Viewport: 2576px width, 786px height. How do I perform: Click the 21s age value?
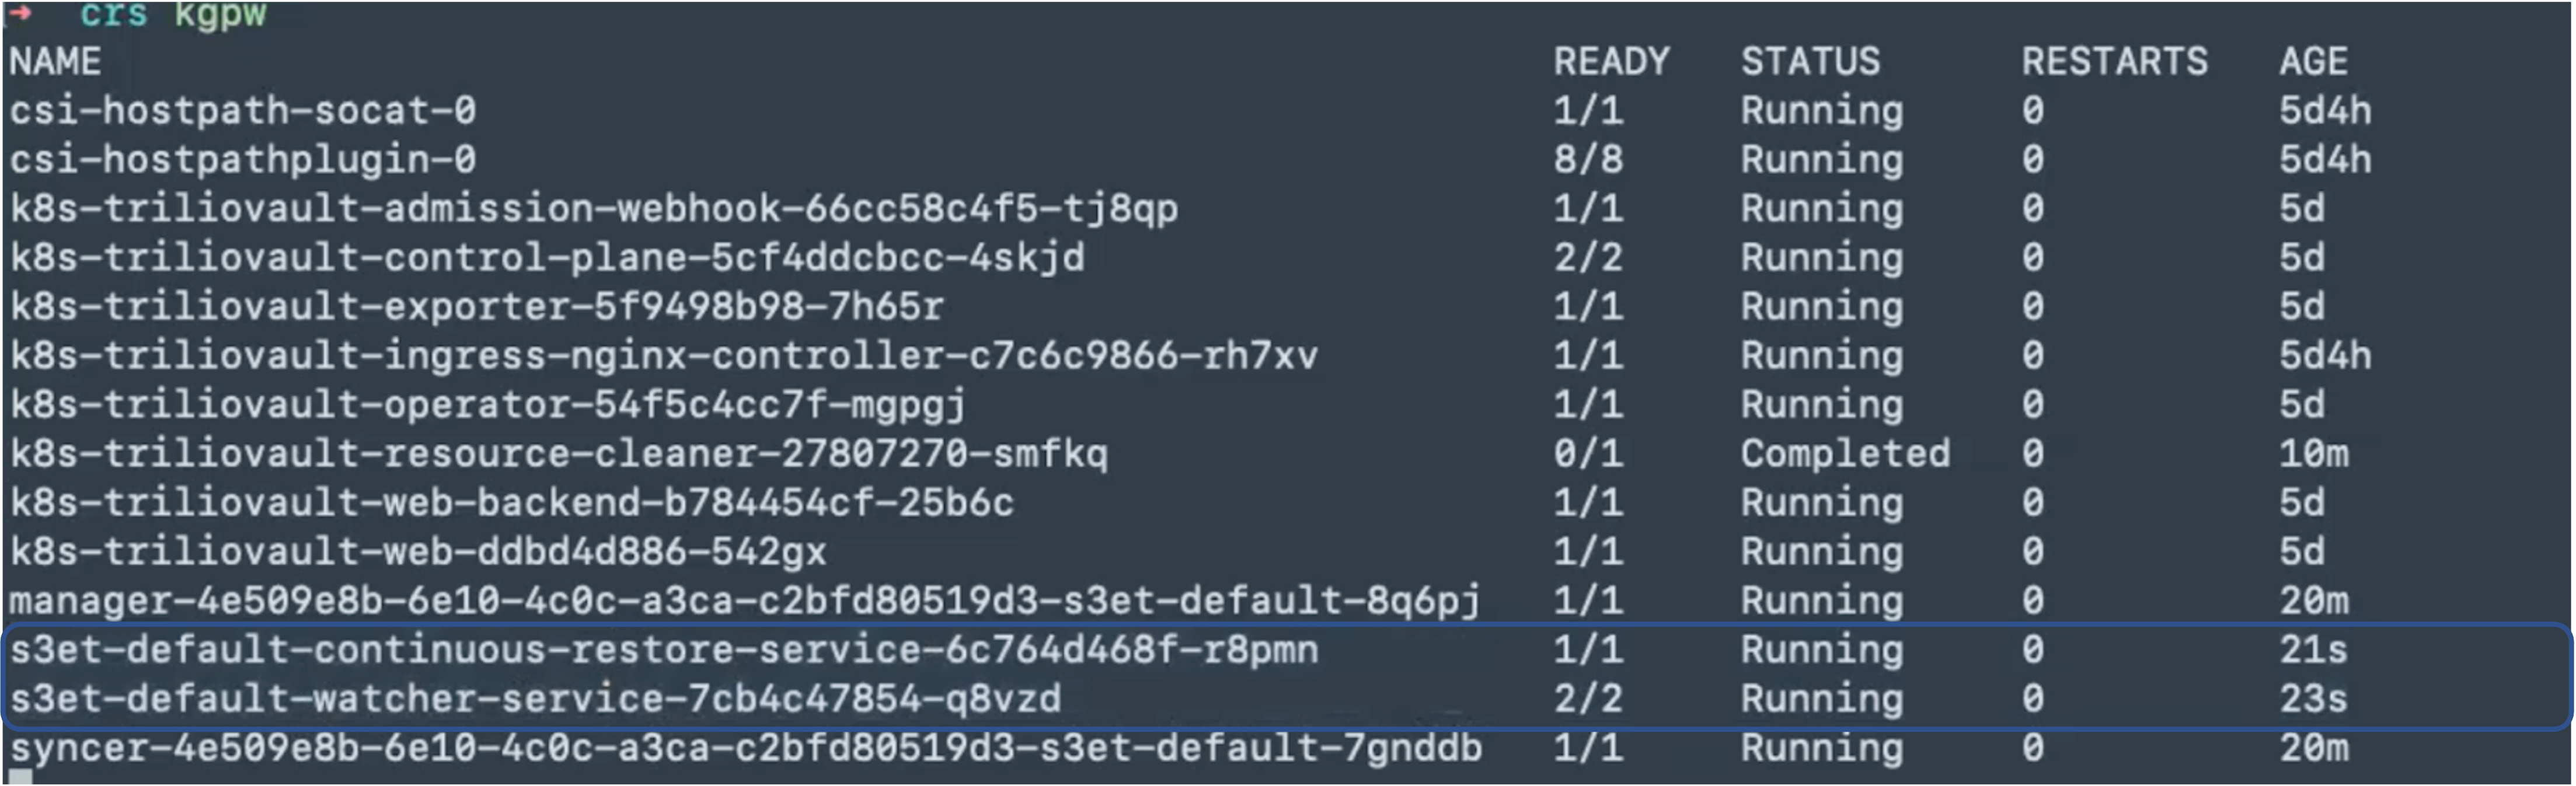[2312, 650]
